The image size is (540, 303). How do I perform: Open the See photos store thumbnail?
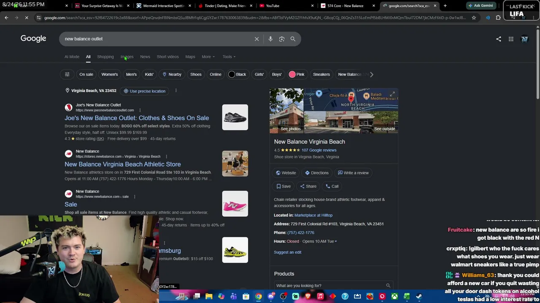click(x=286, y=111)
